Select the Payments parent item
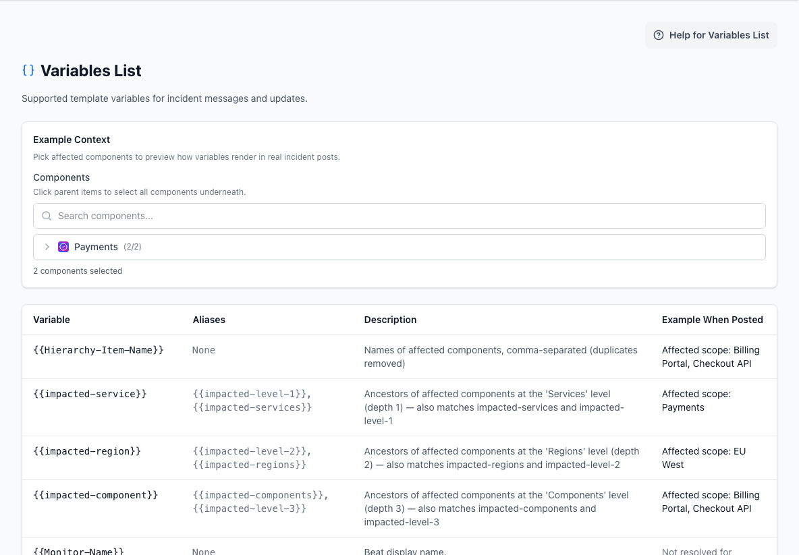Viewport: 799px width, 555px height. [399, 247]
